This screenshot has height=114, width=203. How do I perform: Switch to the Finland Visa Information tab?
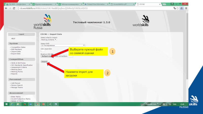97,4
